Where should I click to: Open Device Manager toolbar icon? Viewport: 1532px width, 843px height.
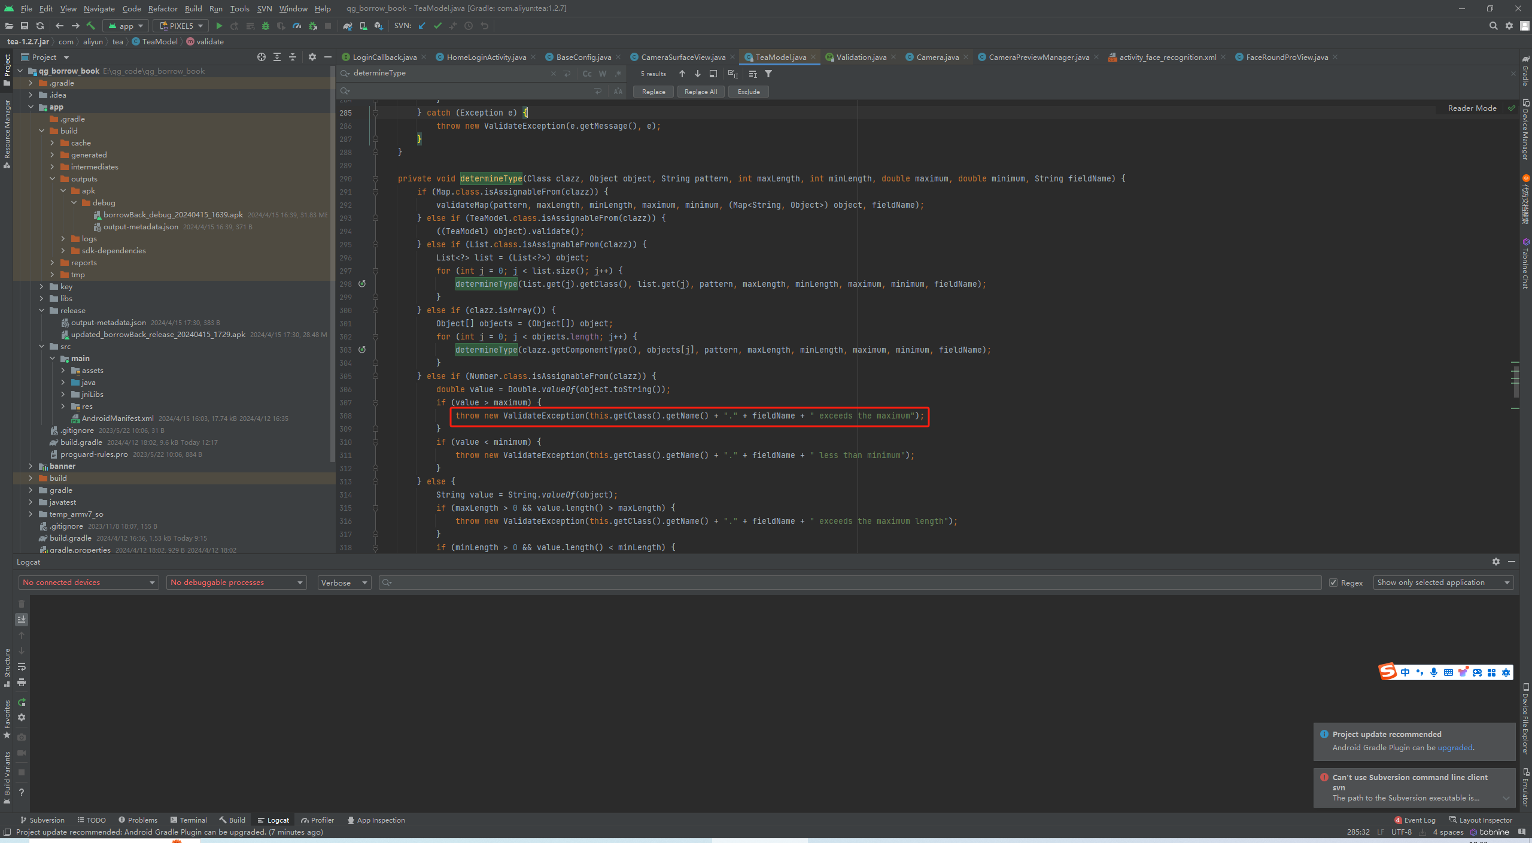click(x=363, y=26)
